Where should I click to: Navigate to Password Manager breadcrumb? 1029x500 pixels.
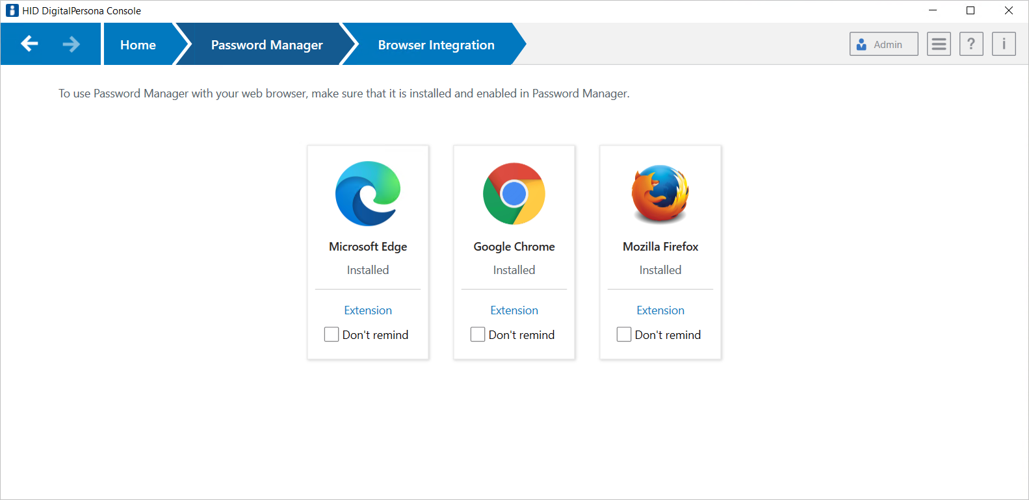point(267,45)
